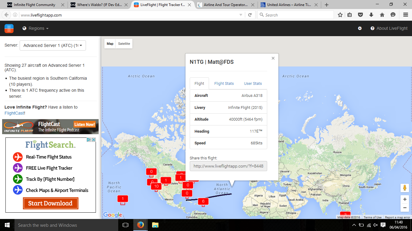Switch to the United Airlines browser tab
Viewport: 412px width, 231px height.
[x=289, y=5]
